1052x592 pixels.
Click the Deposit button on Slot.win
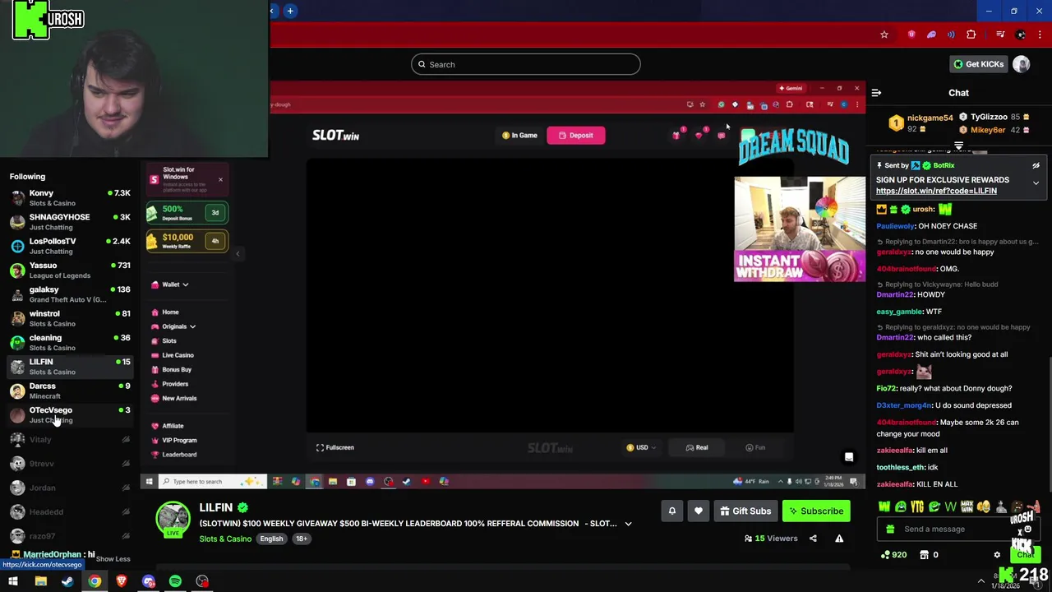click(x=575, y=136)
